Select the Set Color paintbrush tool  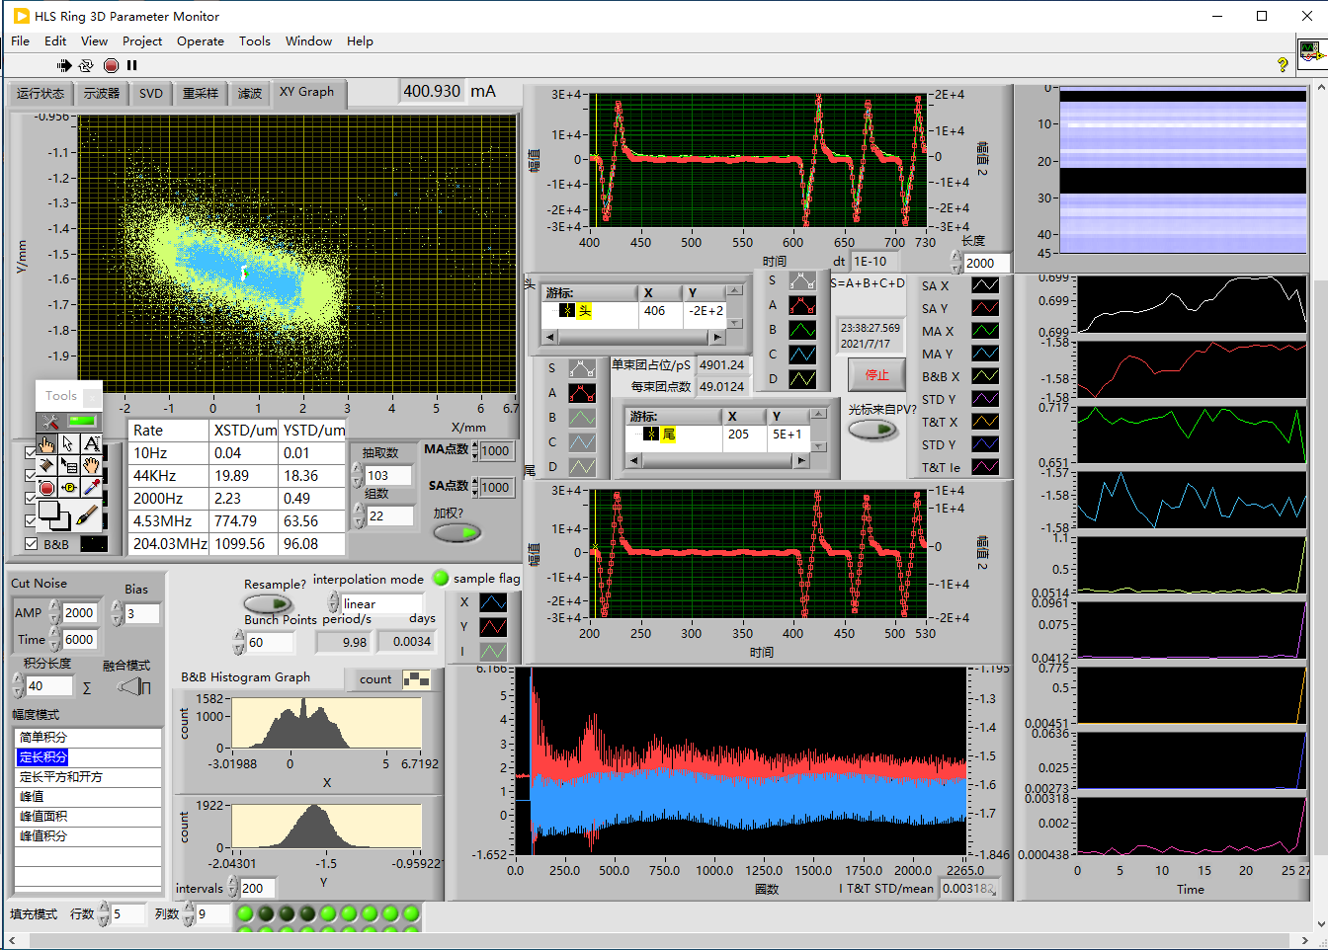point(87,515)
